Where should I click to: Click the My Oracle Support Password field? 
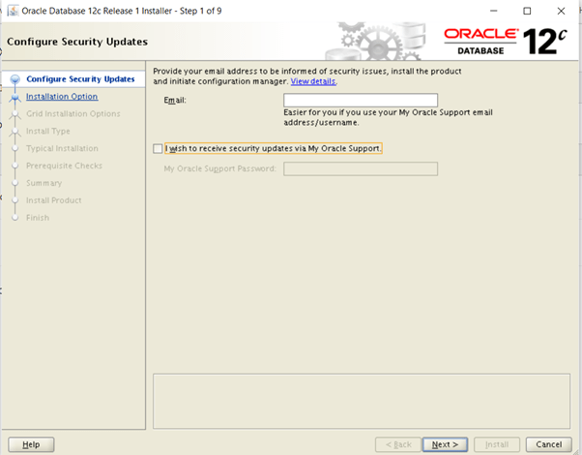[x=360, y=168]
